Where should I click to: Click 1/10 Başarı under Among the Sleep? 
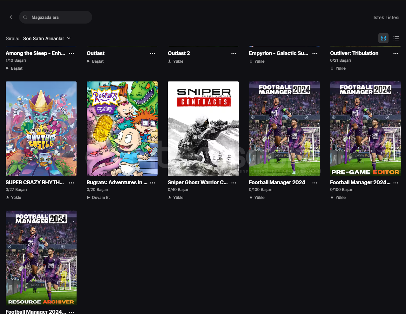pos(16,60)
